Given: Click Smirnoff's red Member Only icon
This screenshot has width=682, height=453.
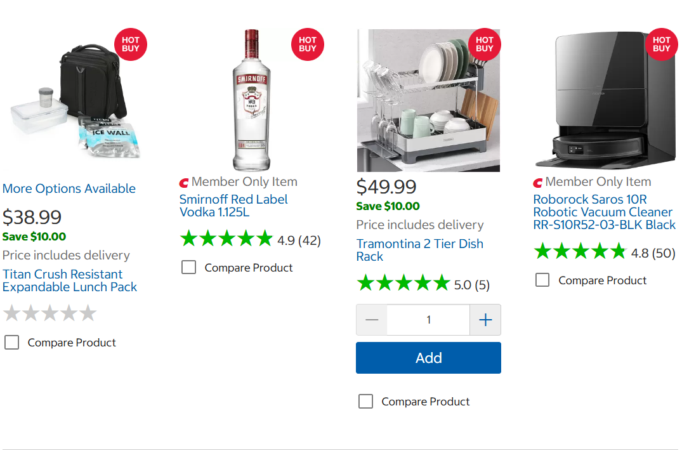Looking at the screenshot, I should (184, 183).
